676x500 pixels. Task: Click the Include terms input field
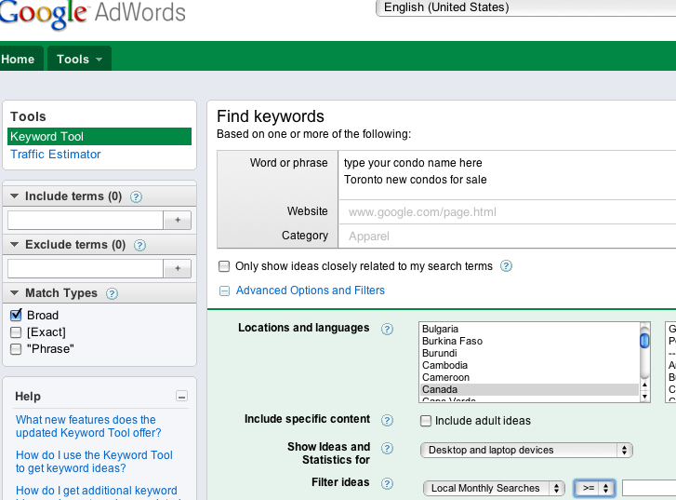pyautogui.click(x=86, y=221)
